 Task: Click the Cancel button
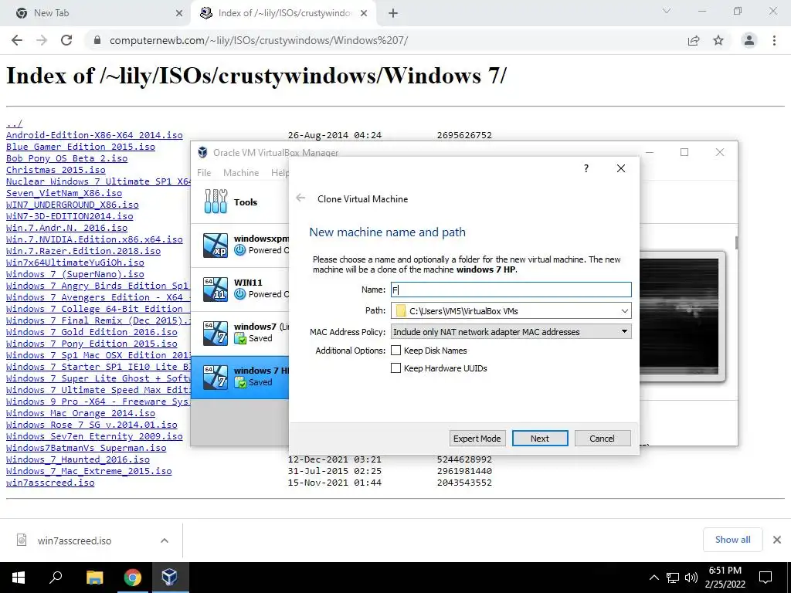[x=603, y=439]
